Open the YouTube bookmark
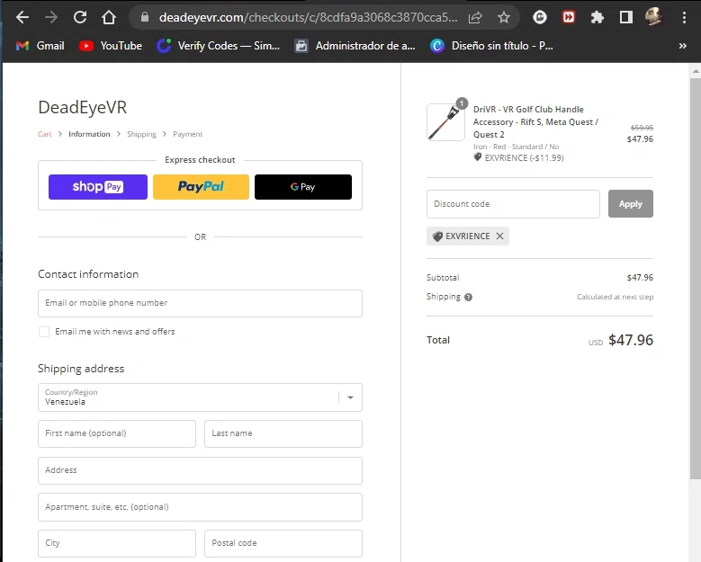 pyautogui.click(x=111, y=46)
